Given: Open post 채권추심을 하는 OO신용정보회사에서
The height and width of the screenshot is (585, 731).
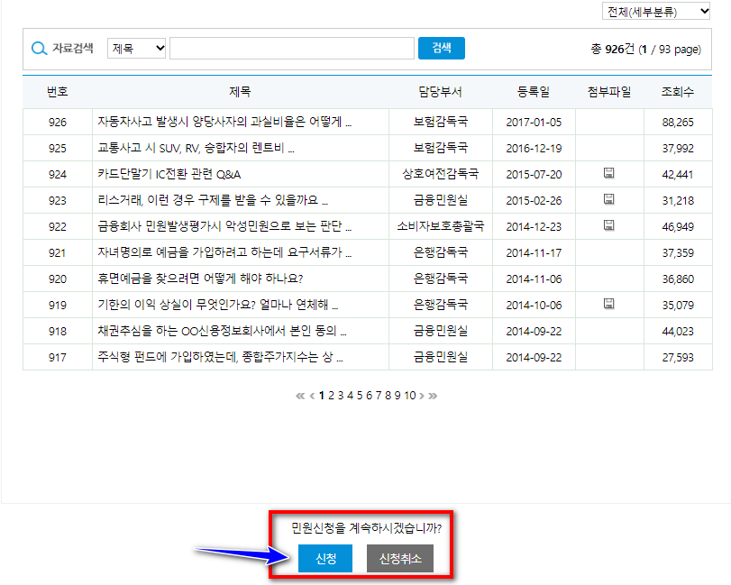Looking at the screenshot, I should coord(223,331).
